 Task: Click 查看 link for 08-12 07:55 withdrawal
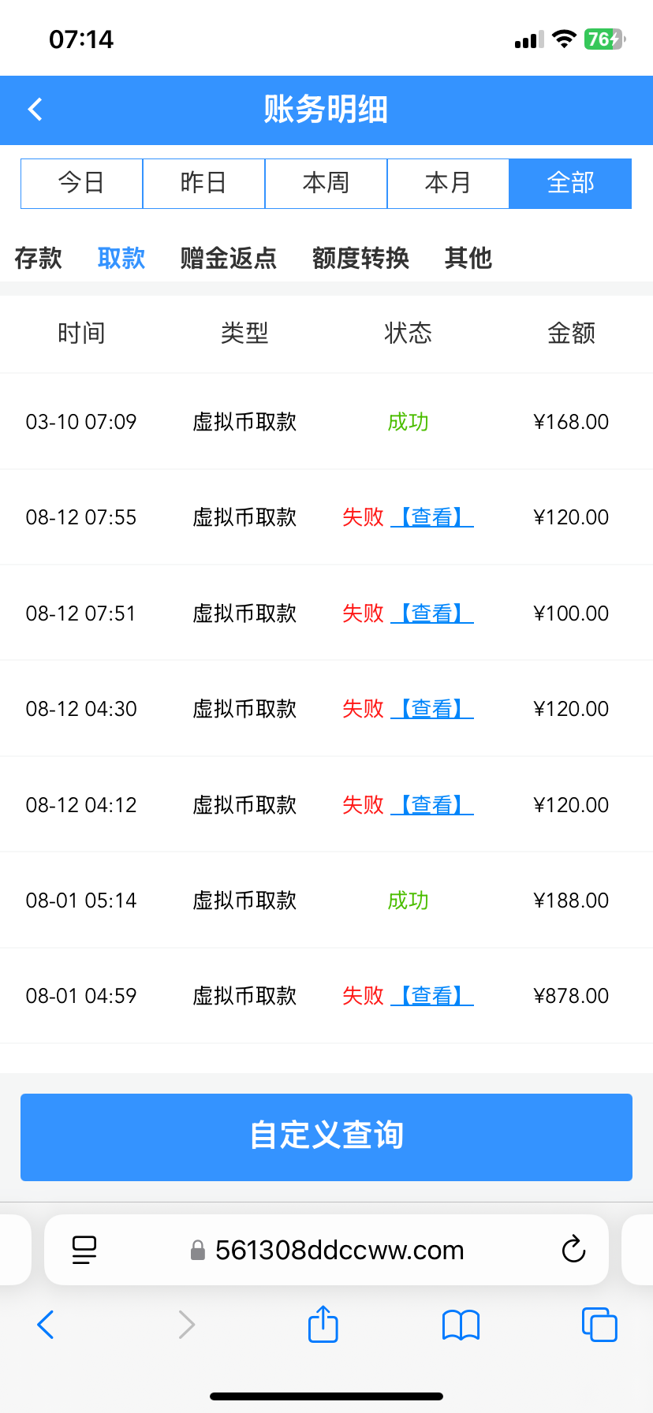tap(432, 517)
